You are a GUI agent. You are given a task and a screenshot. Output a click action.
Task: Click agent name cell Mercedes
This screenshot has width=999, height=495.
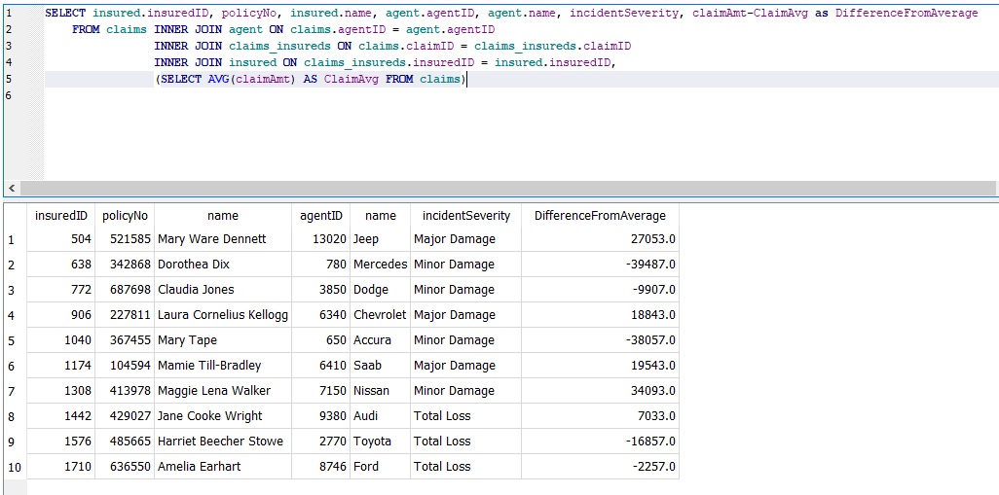pos(381,265)
